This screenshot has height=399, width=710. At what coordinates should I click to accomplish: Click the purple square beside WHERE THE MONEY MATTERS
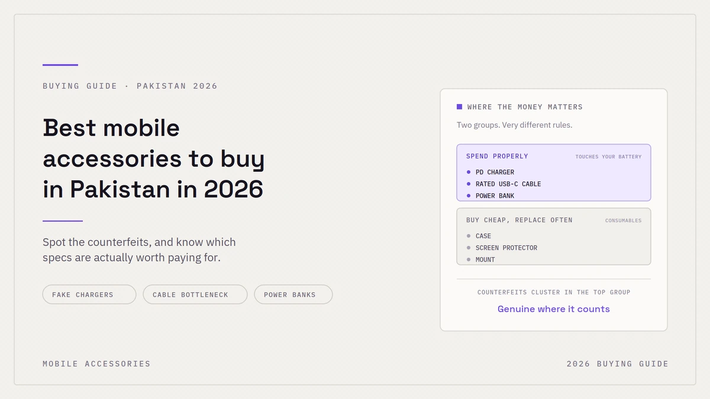coord(459,107)
